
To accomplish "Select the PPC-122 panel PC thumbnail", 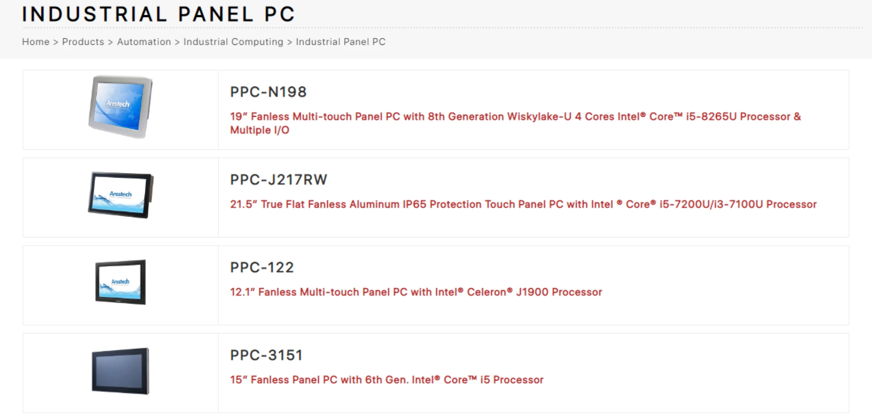I will click(120, 282).
